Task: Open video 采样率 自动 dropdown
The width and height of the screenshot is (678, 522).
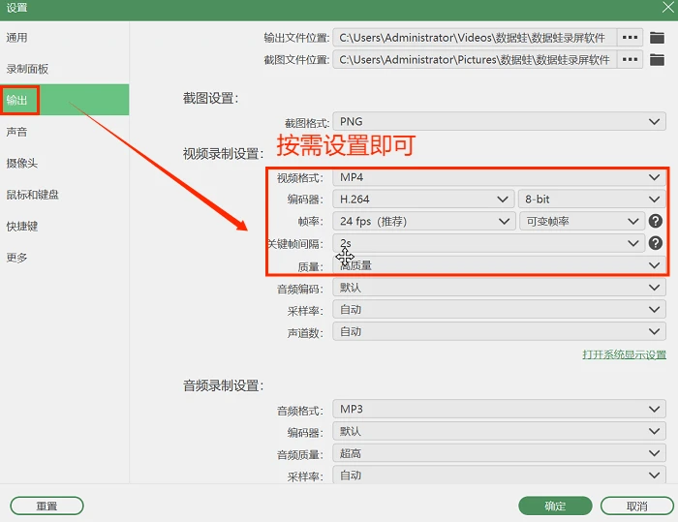Action: tap(499, 309)
